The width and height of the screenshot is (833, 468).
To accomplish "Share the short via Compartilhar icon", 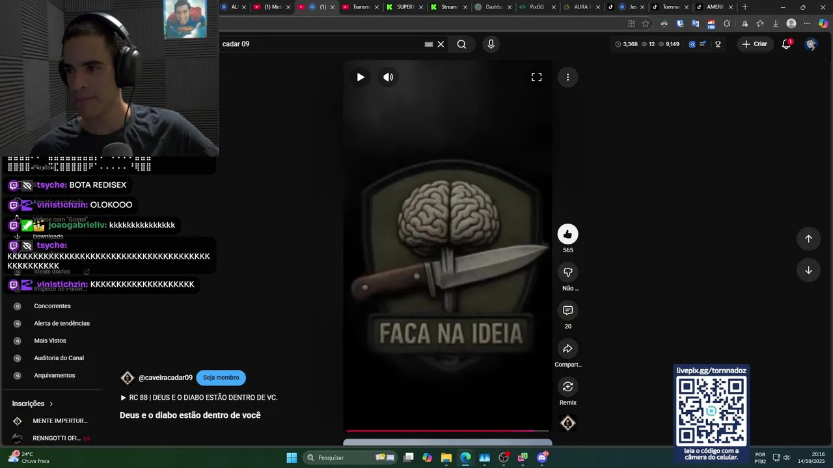I will point(567,348).
